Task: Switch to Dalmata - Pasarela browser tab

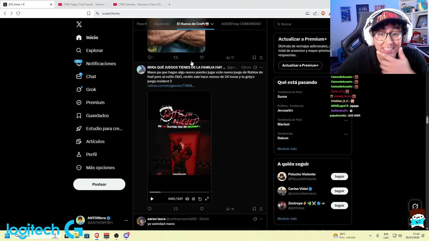Action: click(x=137, y=4)
